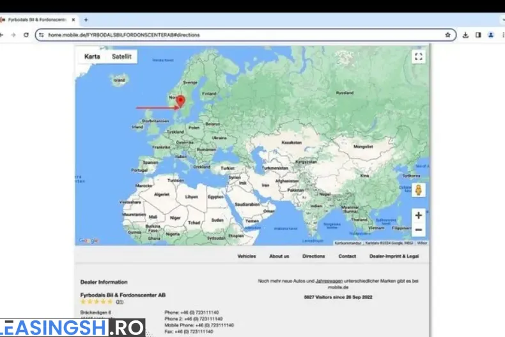The width and height of the screenshot is (505, 337).
Task: Select the Street View pegman icon
Action: pos(418,191)
